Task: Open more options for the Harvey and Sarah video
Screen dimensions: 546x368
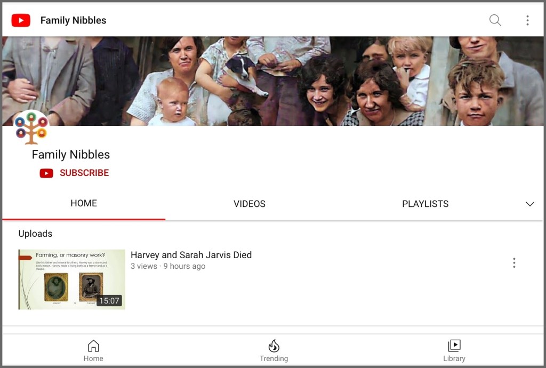Action: (x=513, y=263)
